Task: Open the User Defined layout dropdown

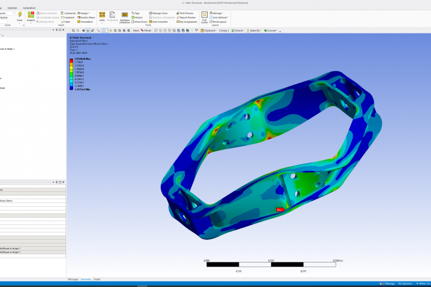Action: coord(219,17)
